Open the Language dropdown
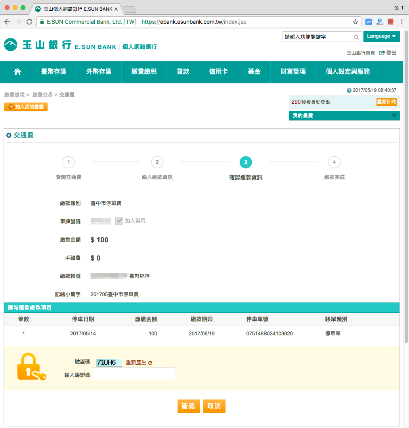Image resolution: width=409 pixels, height=428 pixels. (381, 36)
